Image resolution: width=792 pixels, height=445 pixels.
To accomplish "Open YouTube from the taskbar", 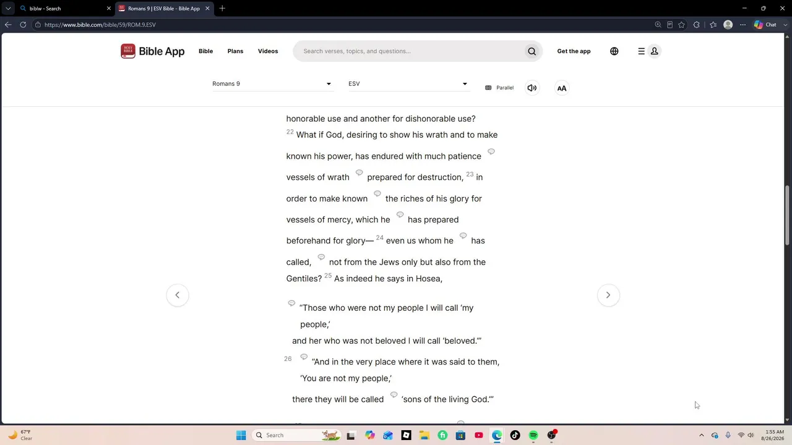I will 478,435.
